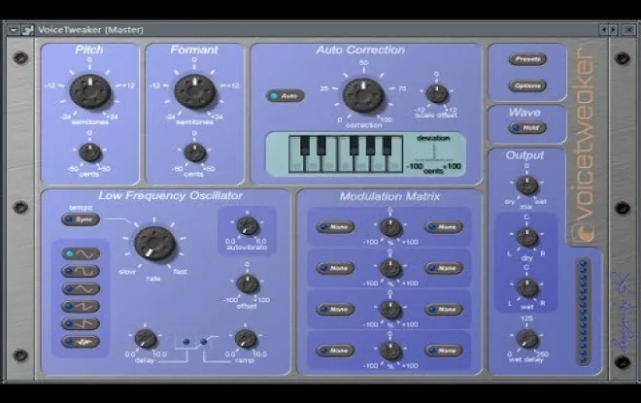The width and height of the screenshot is (641, 403).
Task: Click the wet pan knob
Action: [x=527, y=288]
